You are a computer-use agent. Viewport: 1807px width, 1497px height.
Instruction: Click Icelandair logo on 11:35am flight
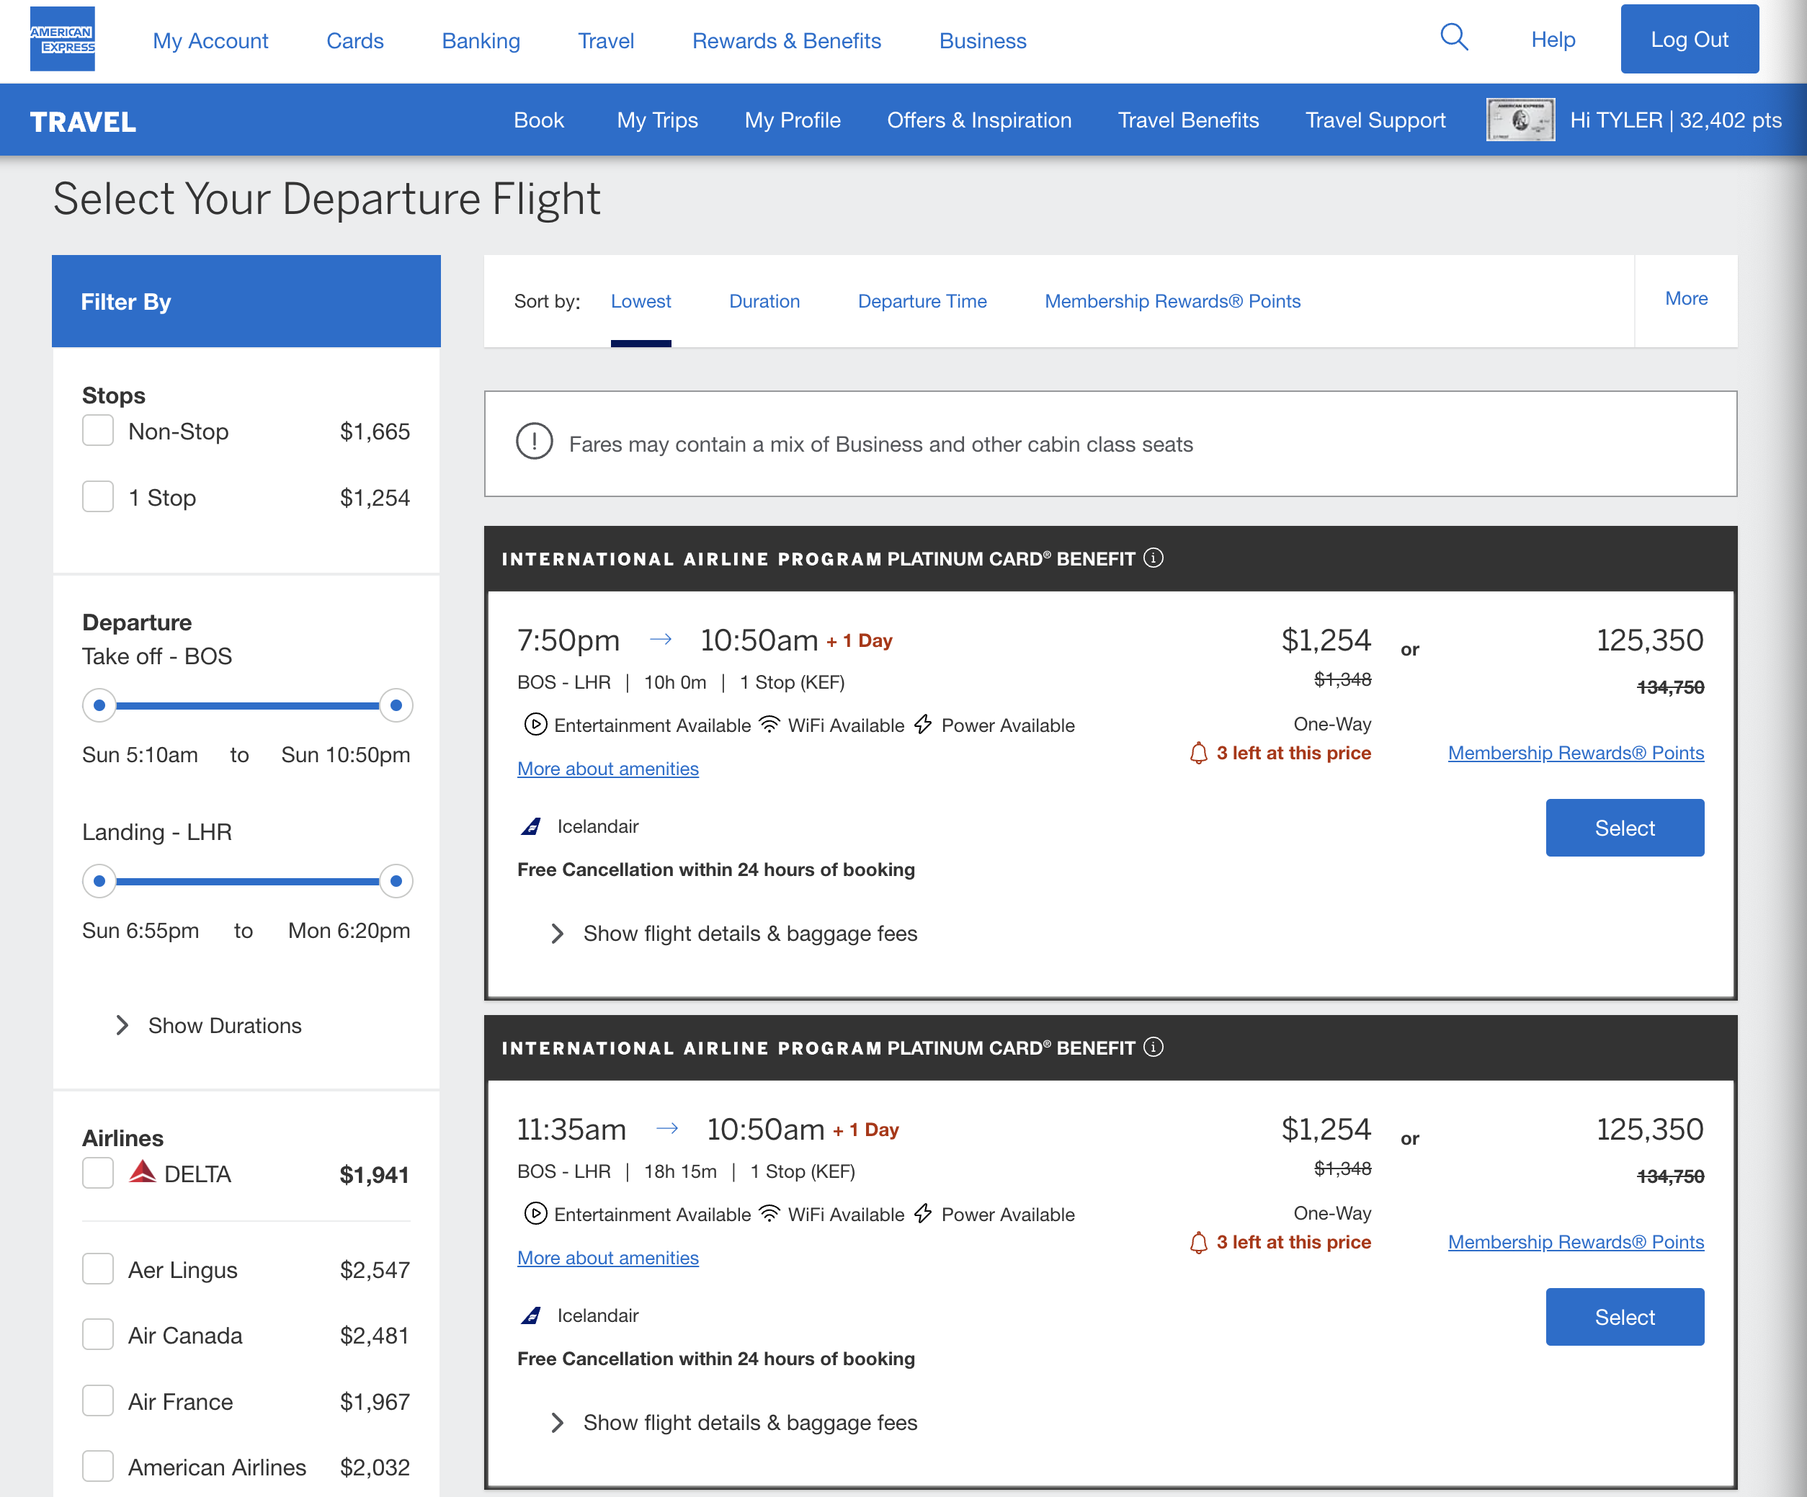click(532, 1316)
